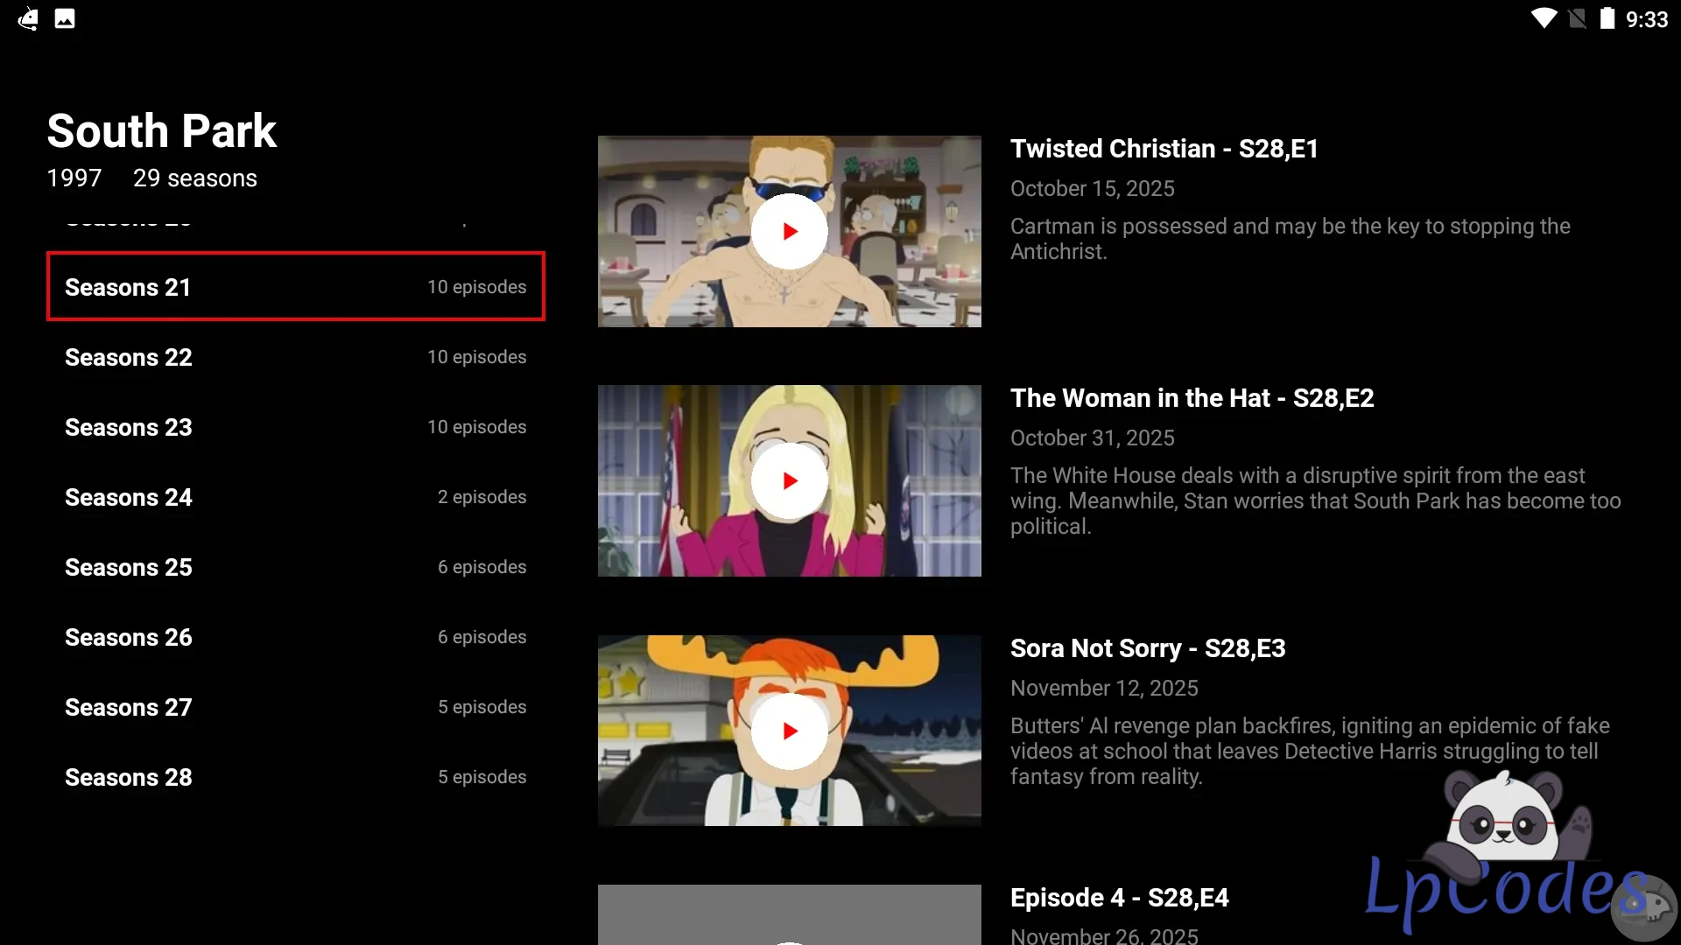Play Sora Not Sorry S28,E3 episode
Viewport: 1681px width, 945px height.
789,731
